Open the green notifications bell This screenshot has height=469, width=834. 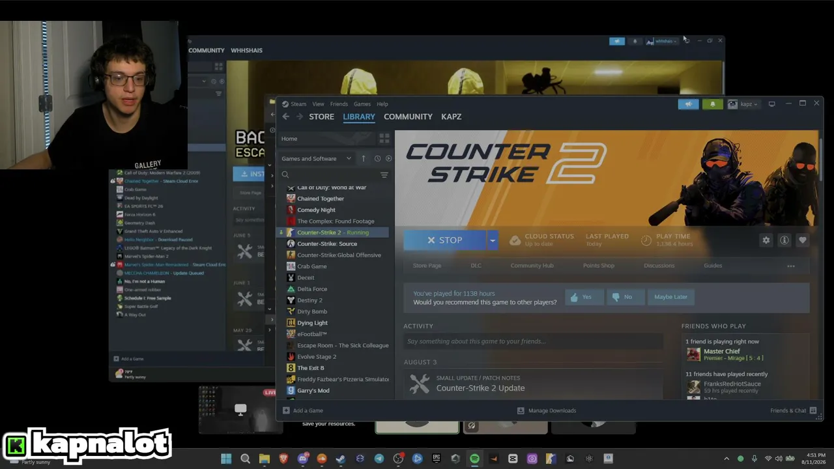pos(712,104)
